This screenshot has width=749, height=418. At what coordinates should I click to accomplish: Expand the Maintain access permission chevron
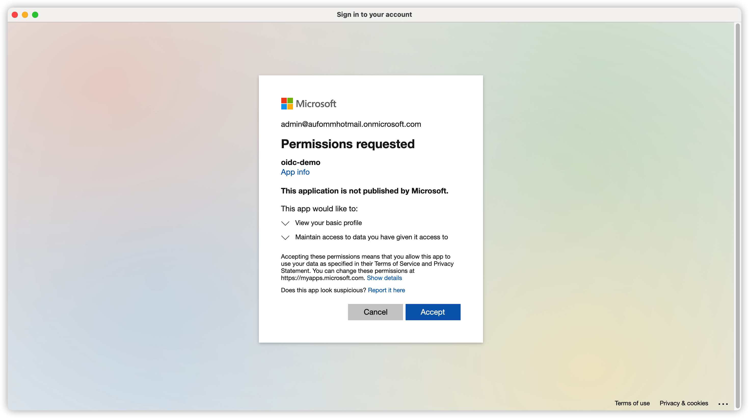click(x=285, y=237)
